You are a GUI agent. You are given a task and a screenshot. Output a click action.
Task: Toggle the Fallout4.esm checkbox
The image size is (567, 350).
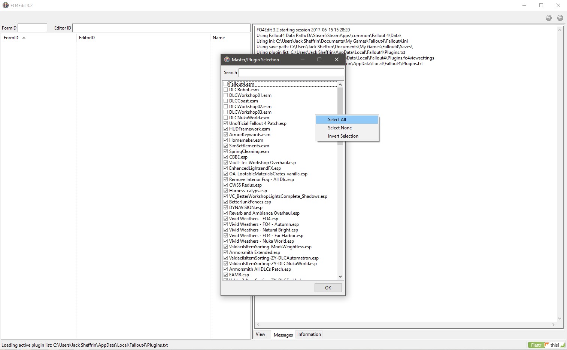(x=226, y=84)
